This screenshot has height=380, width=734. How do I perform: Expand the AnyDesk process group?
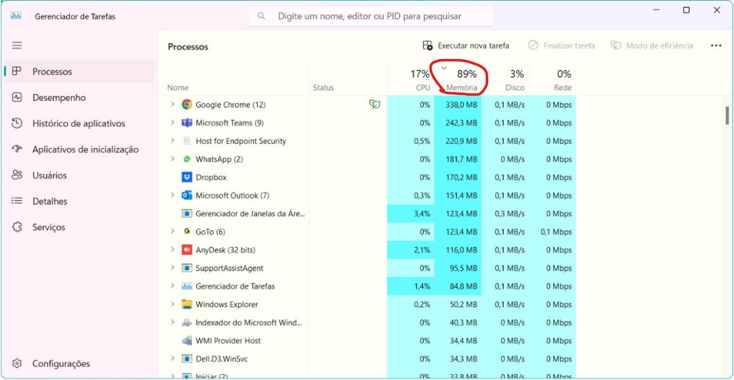click(172, 250)
